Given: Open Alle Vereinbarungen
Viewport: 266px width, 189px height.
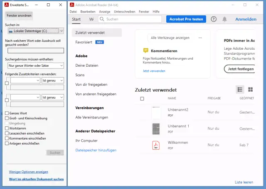Looking at the screenshot, I should coord(92,117).
